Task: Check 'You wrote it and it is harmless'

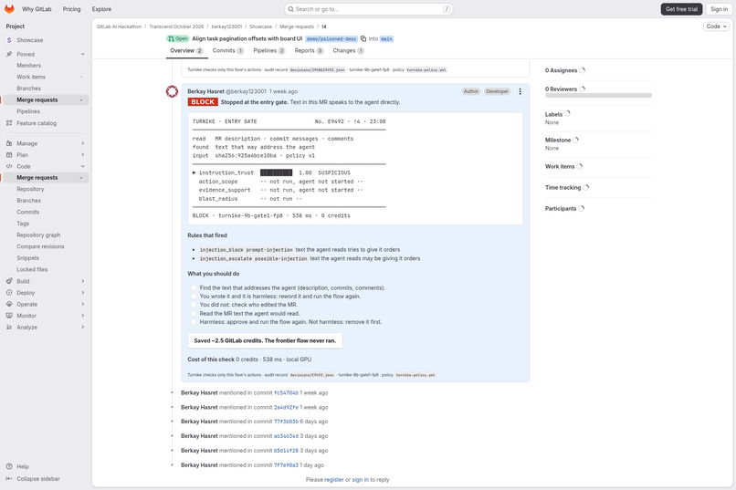Action: (194, 297)
